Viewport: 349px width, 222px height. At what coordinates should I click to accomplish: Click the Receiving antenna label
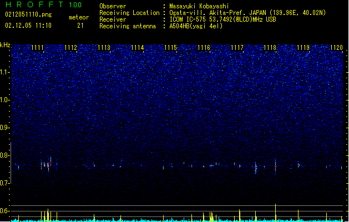pos(128,26)
